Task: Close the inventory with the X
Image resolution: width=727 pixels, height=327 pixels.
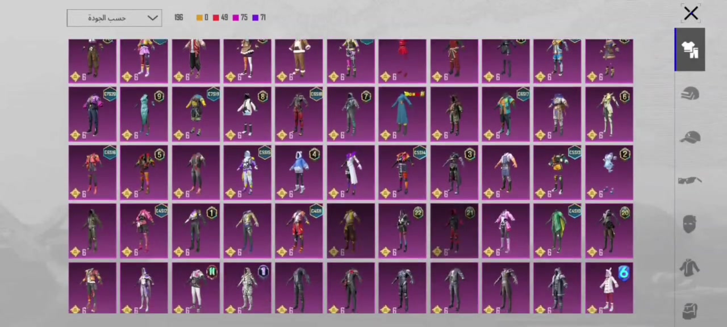Action: click(691, 13)
